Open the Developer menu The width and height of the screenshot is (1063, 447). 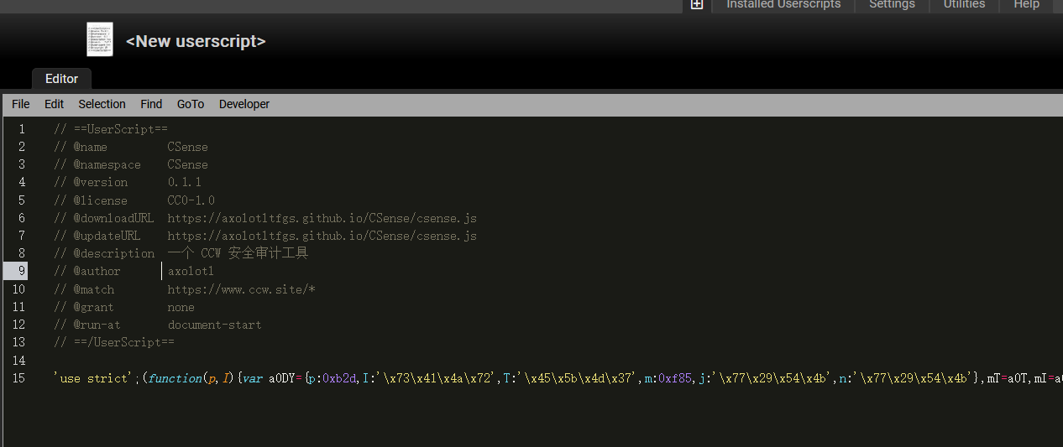[x=244, y=104]
